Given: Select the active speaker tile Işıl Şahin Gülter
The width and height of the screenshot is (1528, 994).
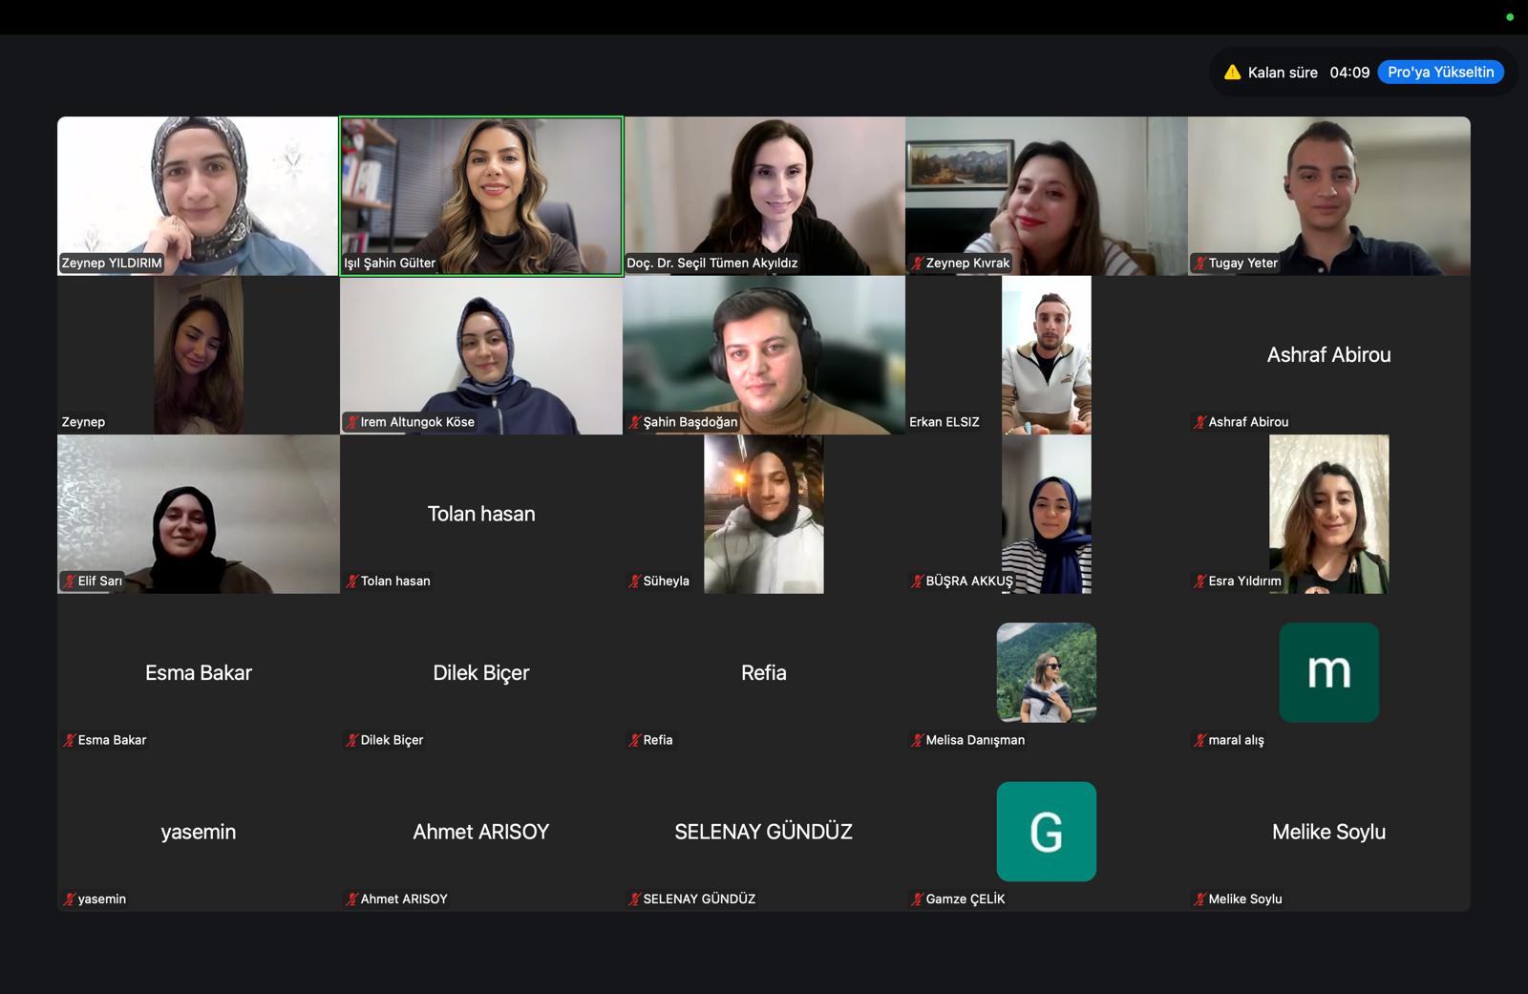Looking at the screenshot, I should pos(481,196).
